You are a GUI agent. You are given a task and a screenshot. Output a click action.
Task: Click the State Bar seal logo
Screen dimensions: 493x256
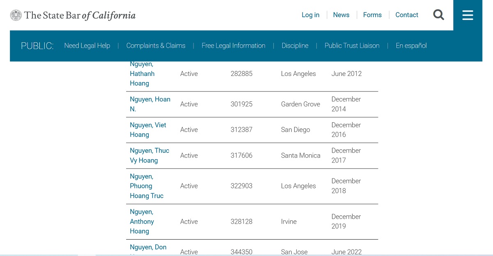point(16,16)
